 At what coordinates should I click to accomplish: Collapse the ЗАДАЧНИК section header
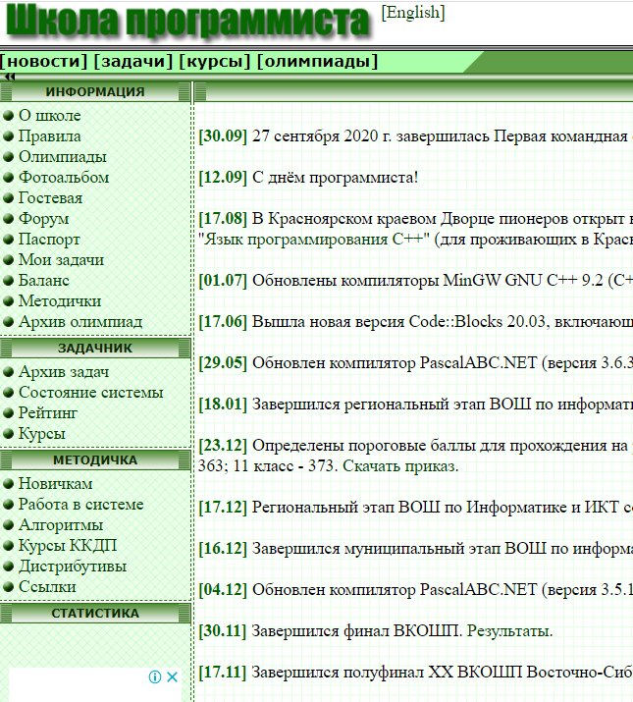point(95,349)
